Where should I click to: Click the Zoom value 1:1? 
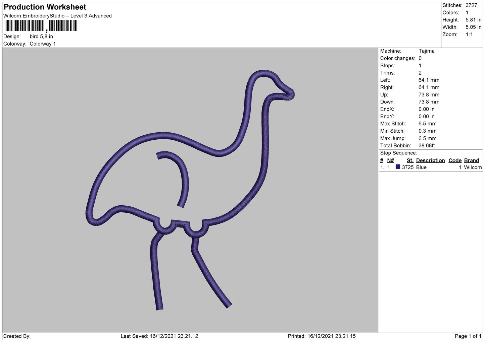[x=469, y=35]
